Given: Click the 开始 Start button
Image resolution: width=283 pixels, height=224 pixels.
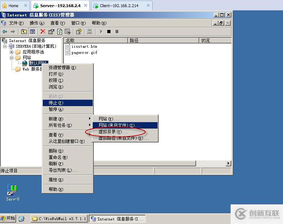Looking at the screenshot, I should [8, 218].
